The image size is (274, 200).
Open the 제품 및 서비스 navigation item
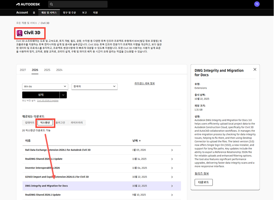[49, 13]
